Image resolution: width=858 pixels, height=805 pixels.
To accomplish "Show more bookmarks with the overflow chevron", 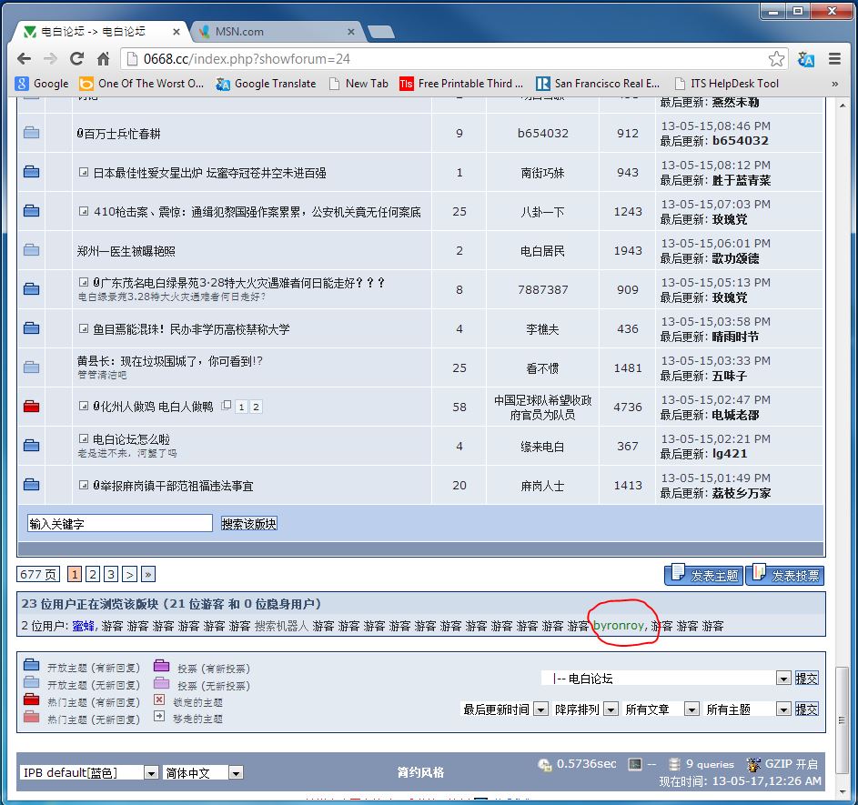I will 834,83.
